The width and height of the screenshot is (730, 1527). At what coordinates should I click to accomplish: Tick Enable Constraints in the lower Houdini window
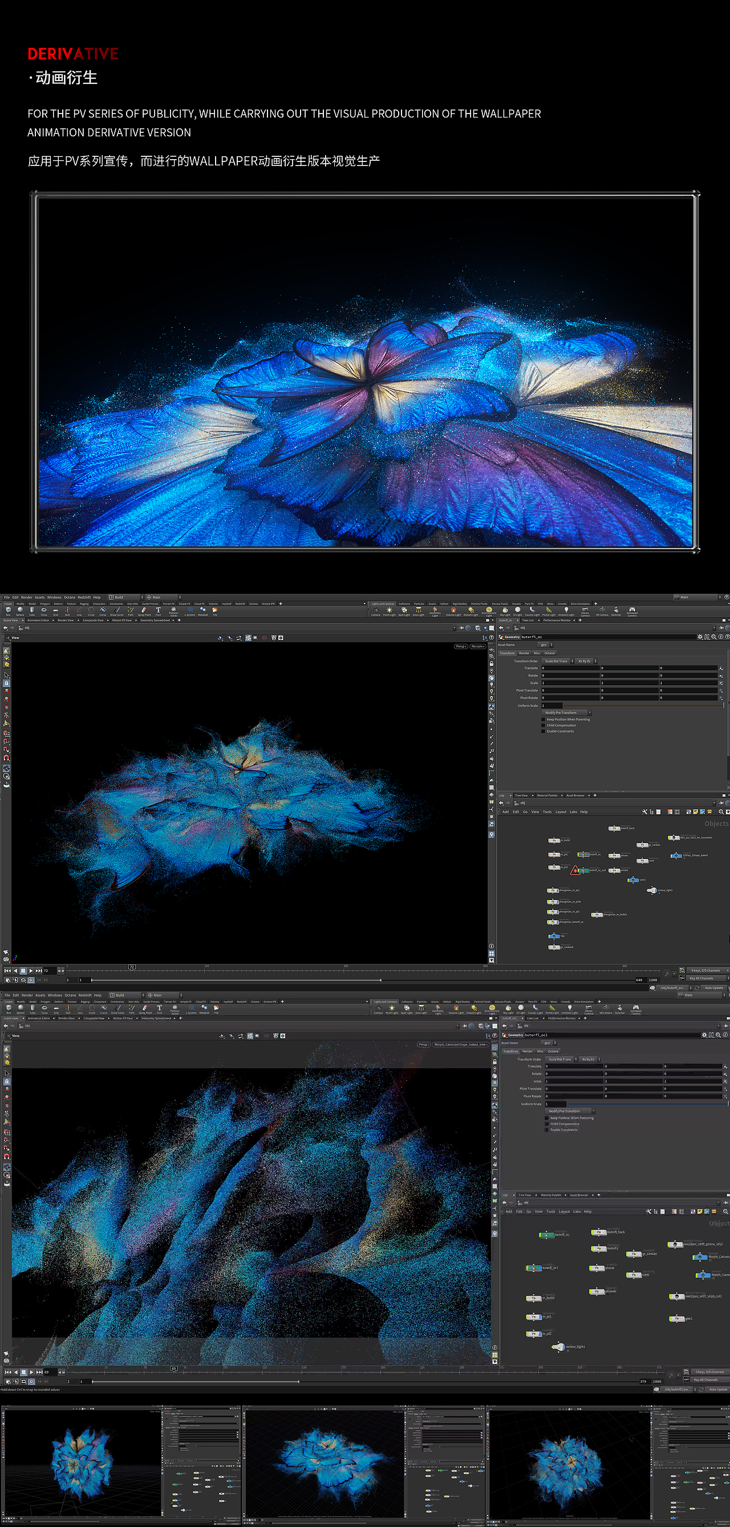(x=547, y=1130)
